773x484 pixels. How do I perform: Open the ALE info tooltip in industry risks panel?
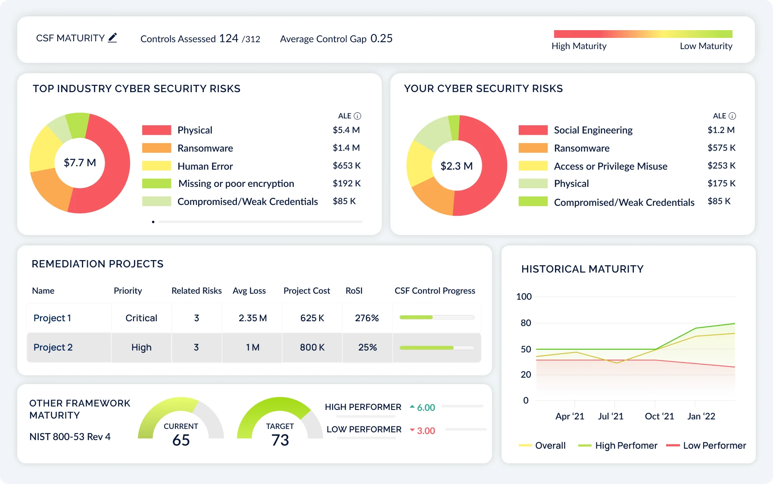point(358,115)
